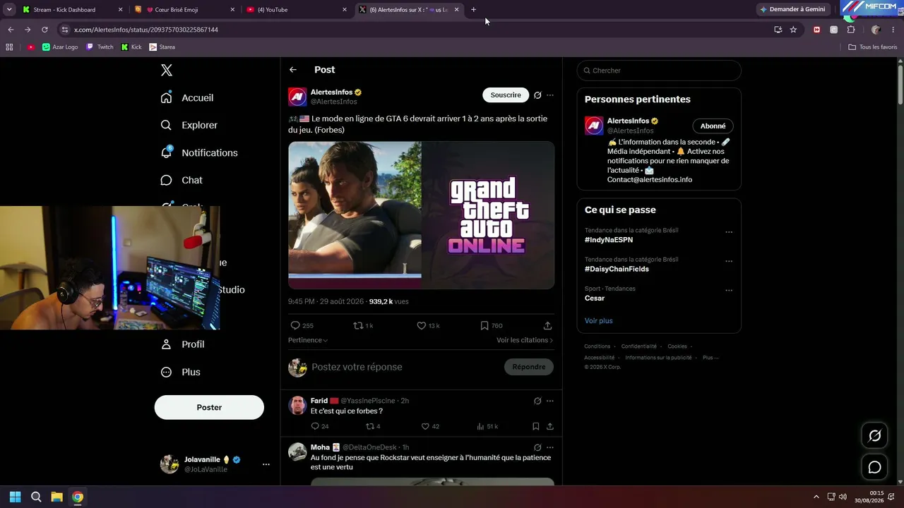This screenshot has height=508, width=904.
Task: Open a new browser tab
Action: click(473, 10)
